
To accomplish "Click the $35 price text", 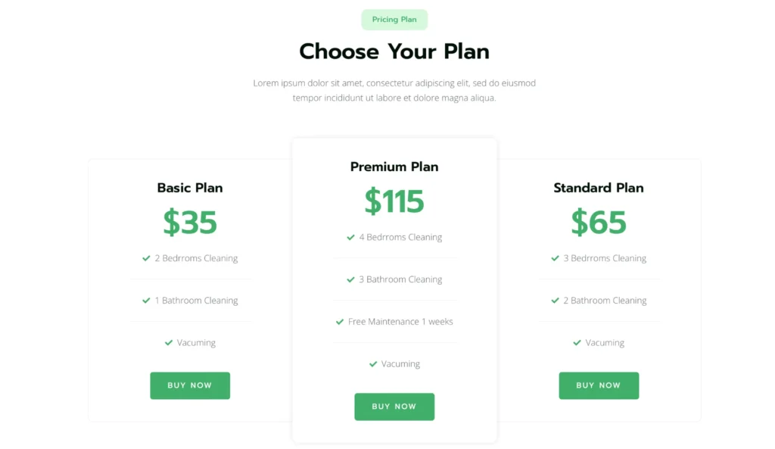I will [x=190, y=223].
